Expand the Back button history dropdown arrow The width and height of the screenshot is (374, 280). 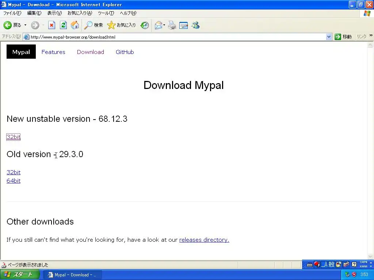[25, 25]
